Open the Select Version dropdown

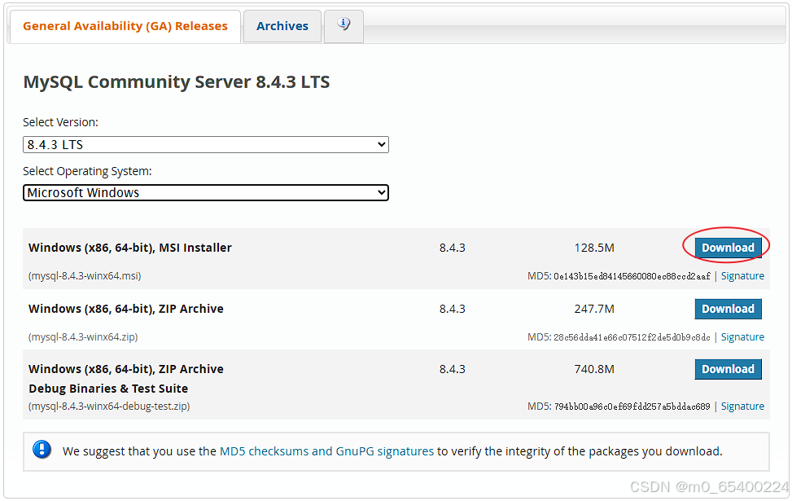pos(205,144)
